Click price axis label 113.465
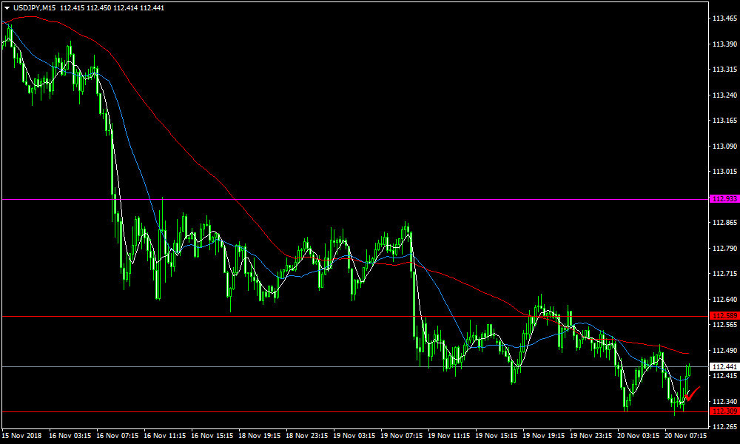740x444 pixels. 724,18
